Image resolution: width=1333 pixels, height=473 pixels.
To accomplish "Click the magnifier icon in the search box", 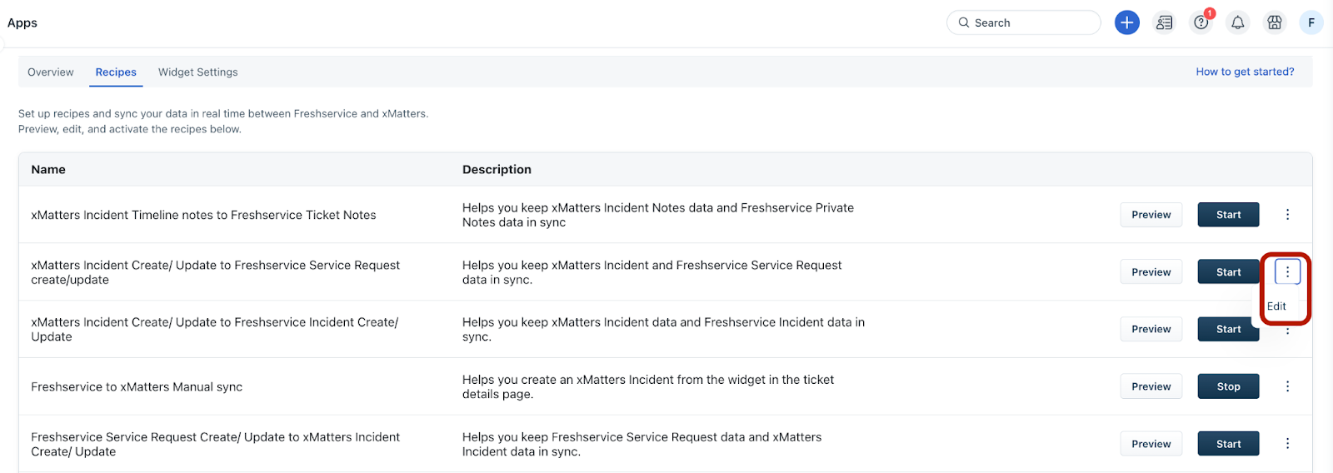I will click(964, 22).
